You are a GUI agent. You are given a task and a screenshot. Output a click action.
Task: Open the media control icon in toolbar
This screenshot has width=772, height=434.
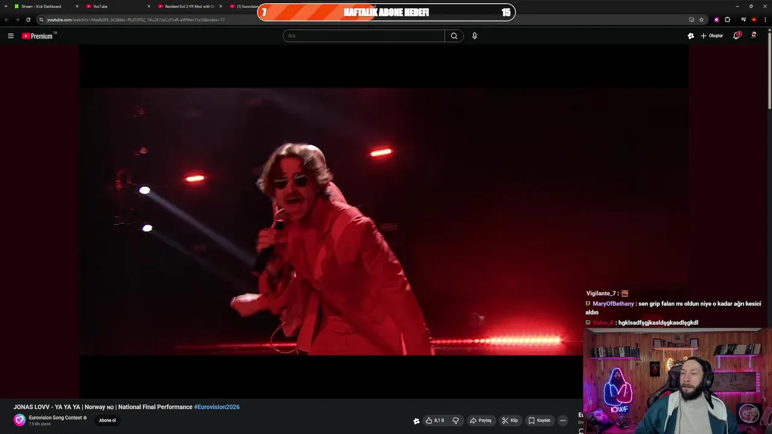pyautogui.click(x=744, y=20)
